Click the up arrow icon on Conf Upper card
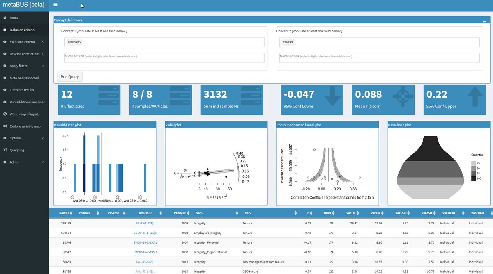This screenshot has height=274, width=493. coord(475,97)
